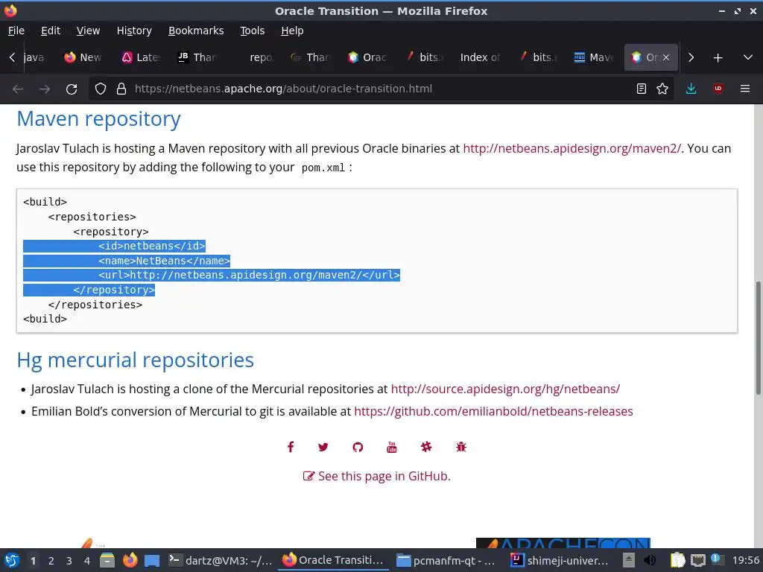Switch to the 'Orac' tab
This screenshot has width=763, height=572.
(x=367, y=57)
